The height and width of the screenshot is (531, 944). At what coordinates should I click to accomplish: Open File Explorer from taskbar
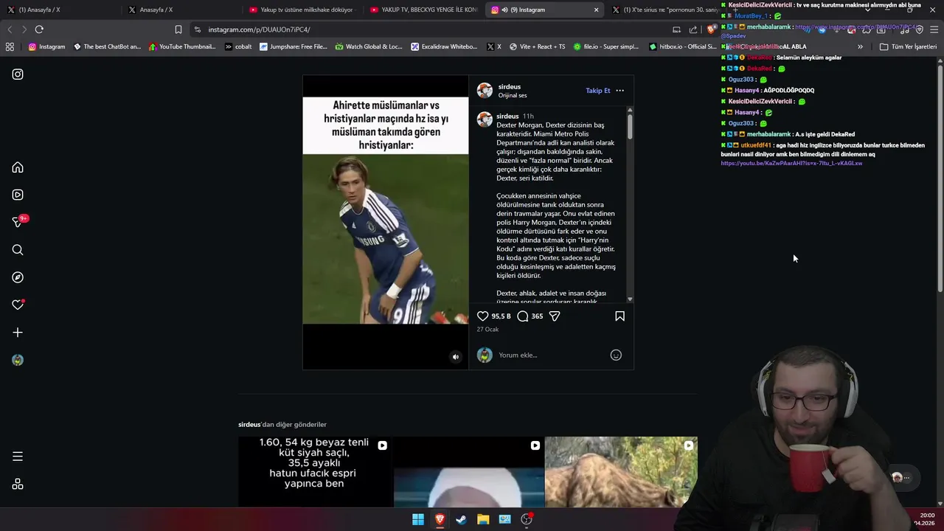click(483, 519)
